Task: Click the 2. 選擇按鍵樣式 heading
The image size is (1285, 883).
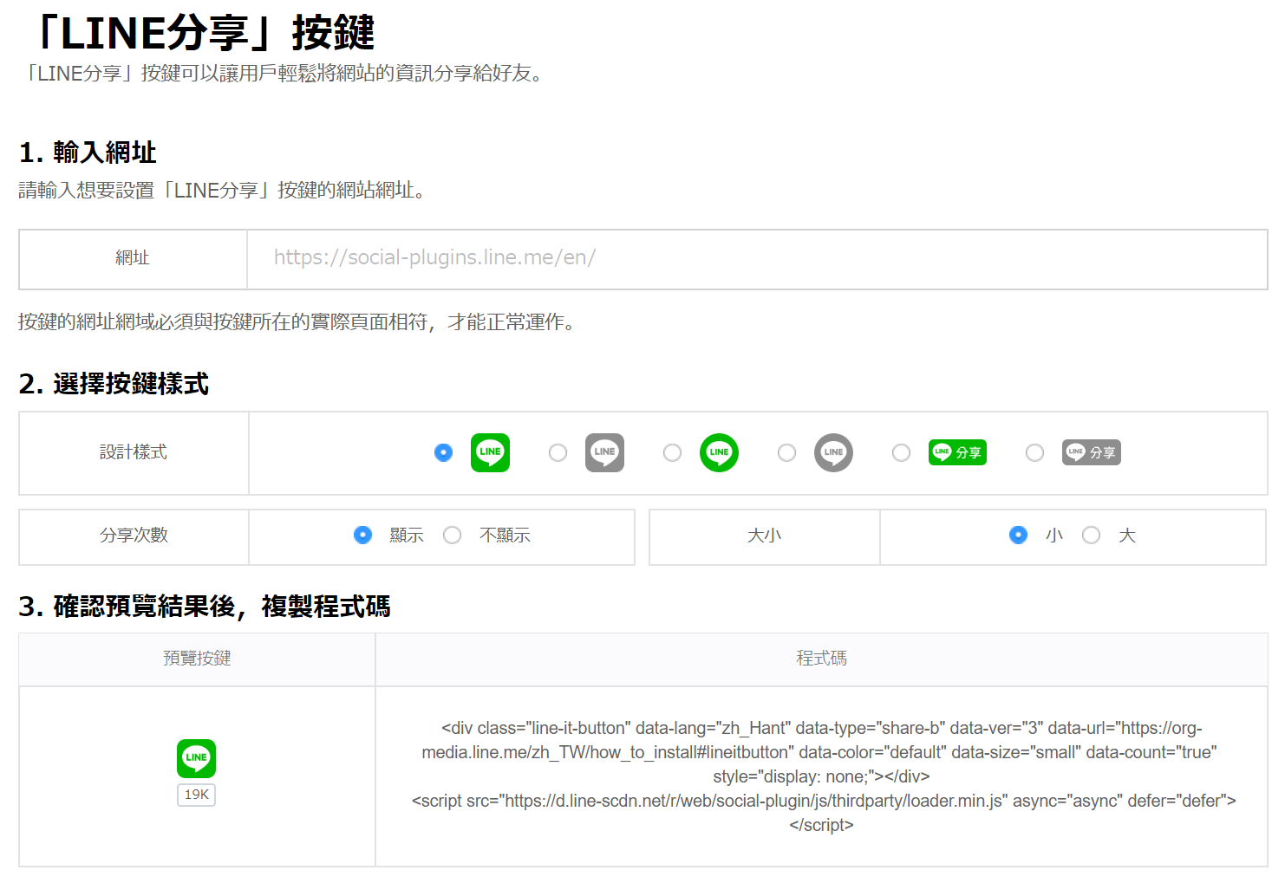Action: tap(114, 384)
